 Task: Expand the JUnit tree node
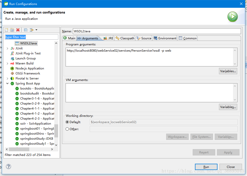click(x=8, y=48)
